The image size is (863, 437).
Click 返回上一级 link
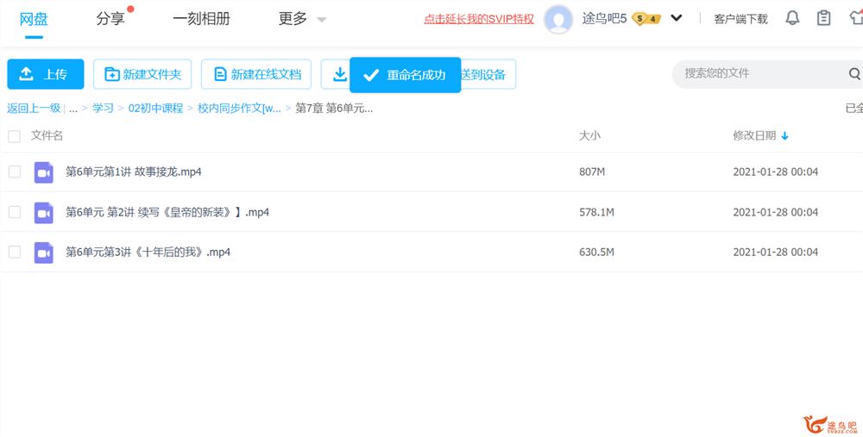(34, 109)
